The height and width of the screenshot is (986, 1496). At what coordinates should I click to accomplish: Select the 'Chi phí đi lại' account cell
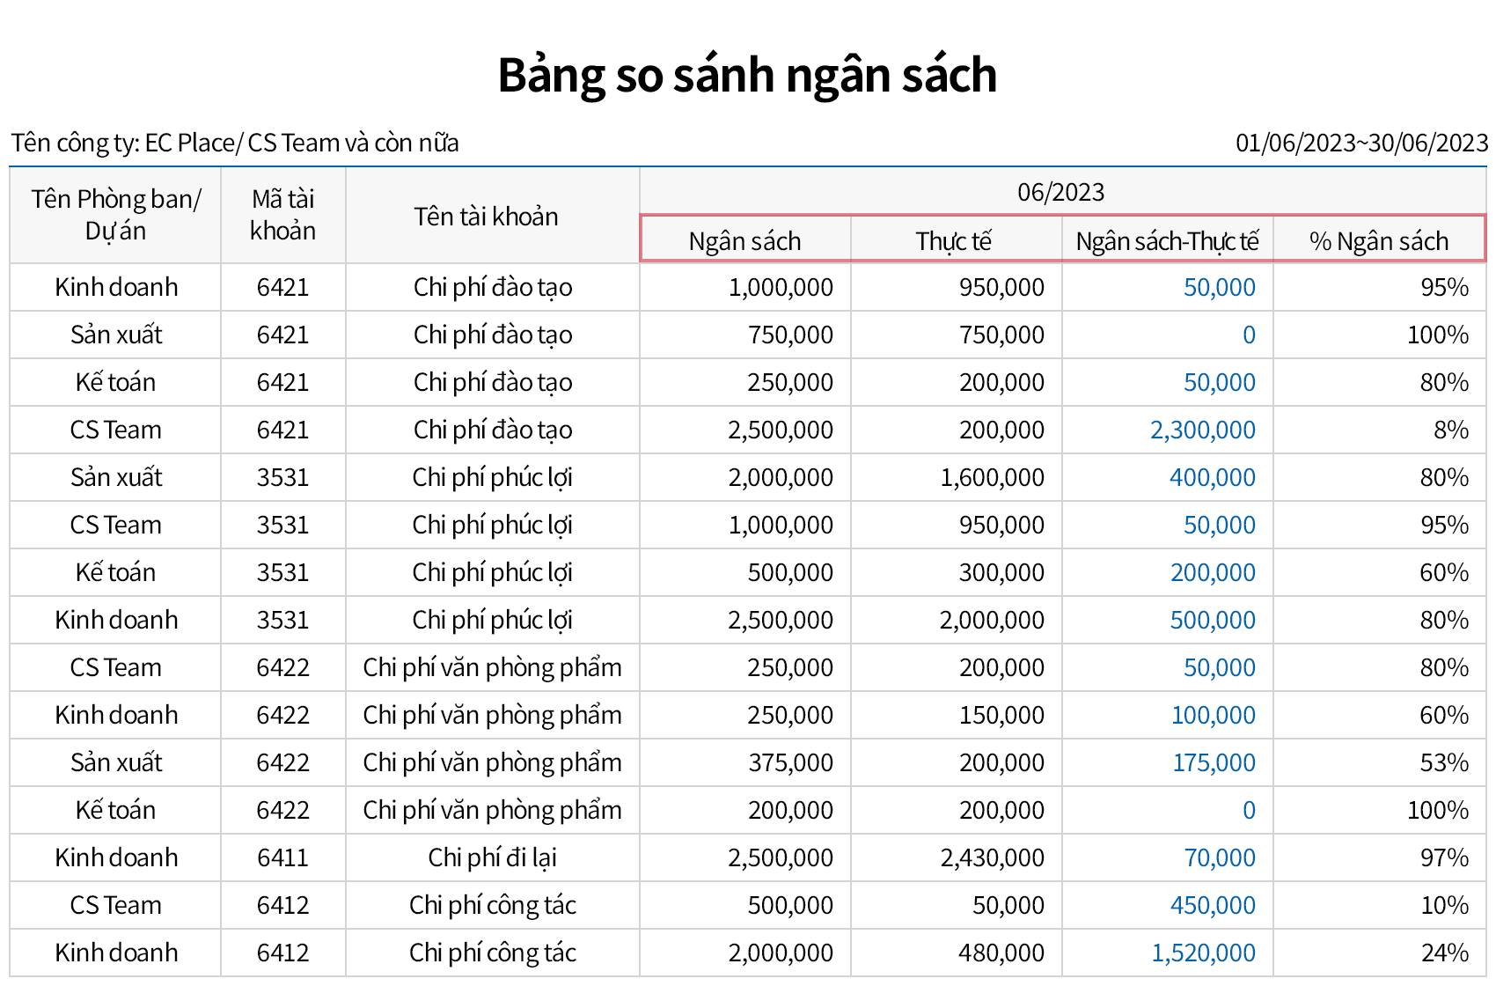492,857
